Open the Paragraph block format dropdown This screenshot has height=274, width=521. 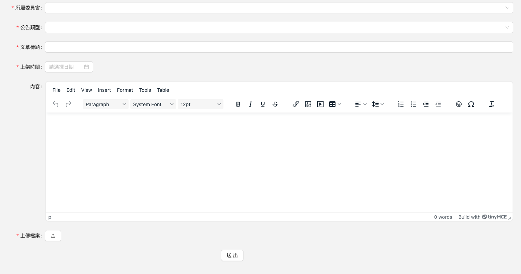[x=105, y=104]
